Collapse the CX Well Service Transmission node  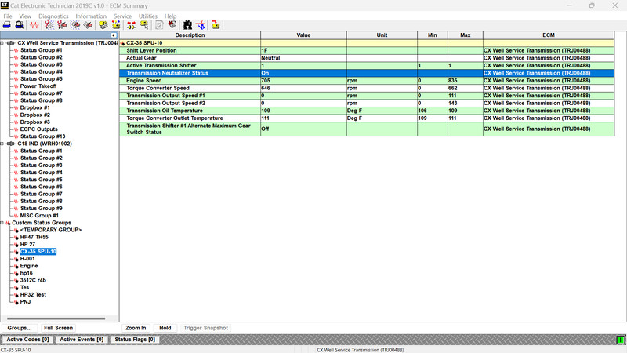(x=2, y=43)
